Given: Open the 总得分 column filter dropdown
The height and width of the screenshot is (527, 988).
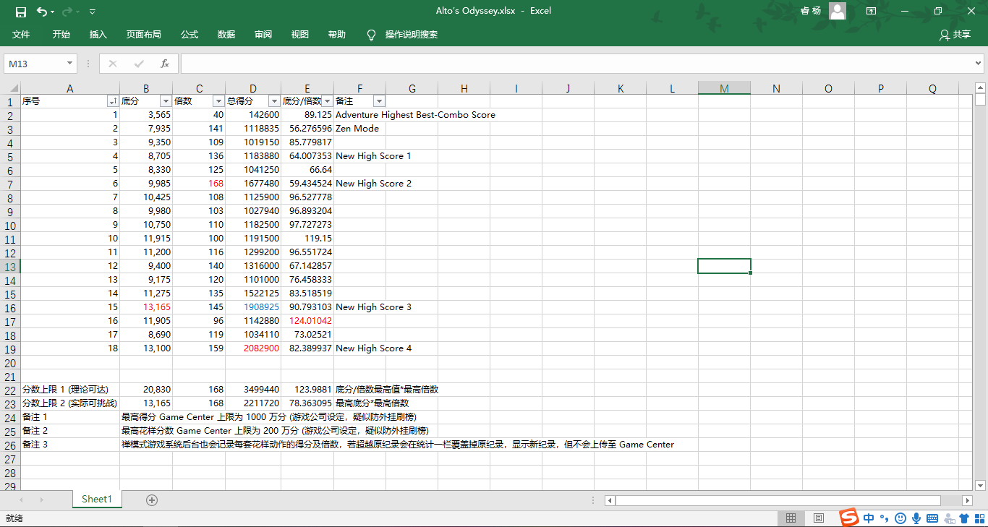Looking at the screenshot, I should click(x=274, y=101).
